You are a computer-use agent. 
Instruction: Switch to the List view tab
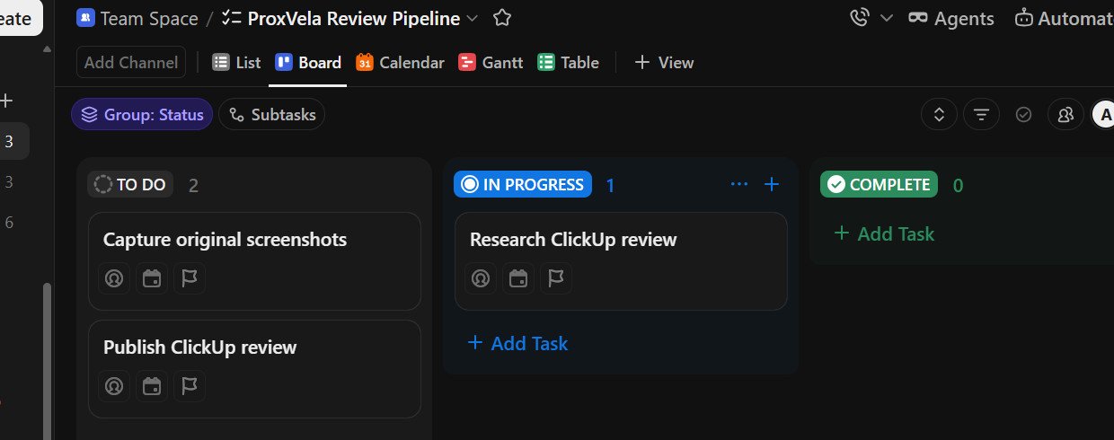236,63
